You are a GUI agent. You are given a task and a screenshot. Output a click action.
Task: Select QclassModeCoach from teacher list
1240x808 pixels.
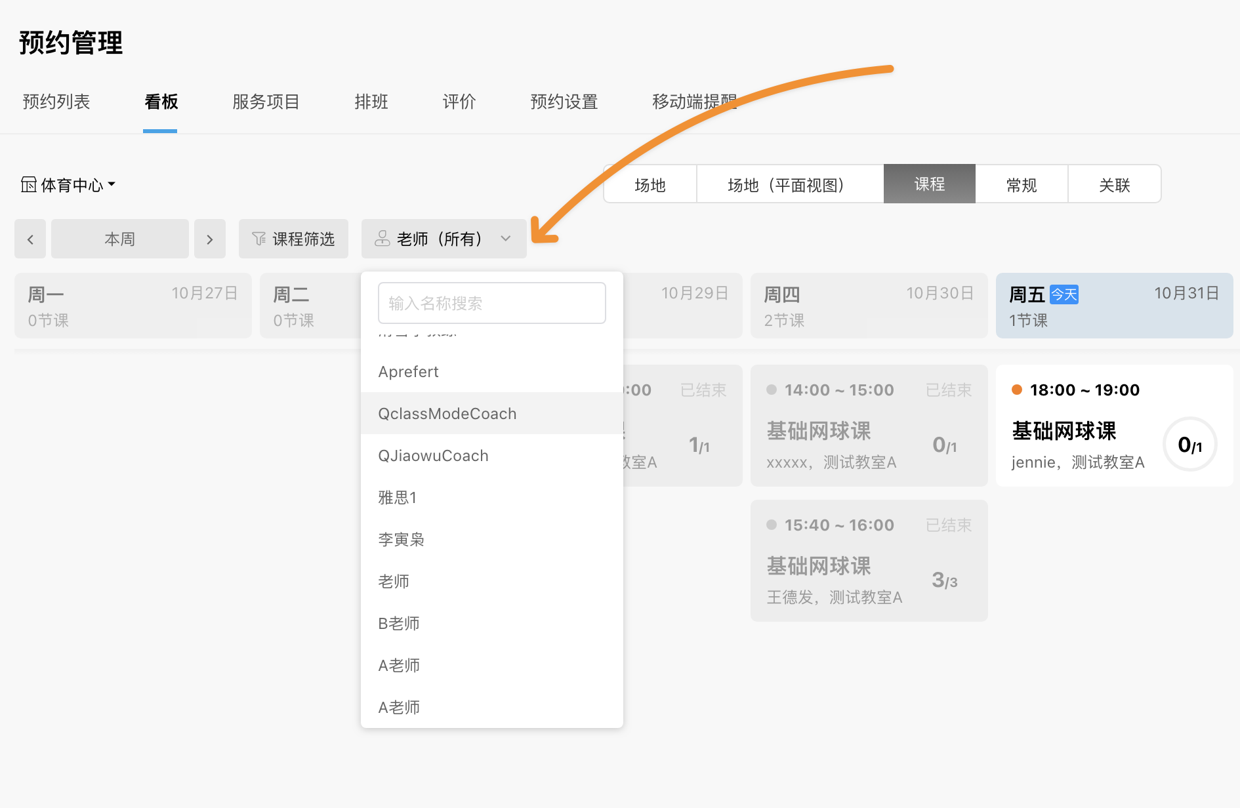[447, 414]
